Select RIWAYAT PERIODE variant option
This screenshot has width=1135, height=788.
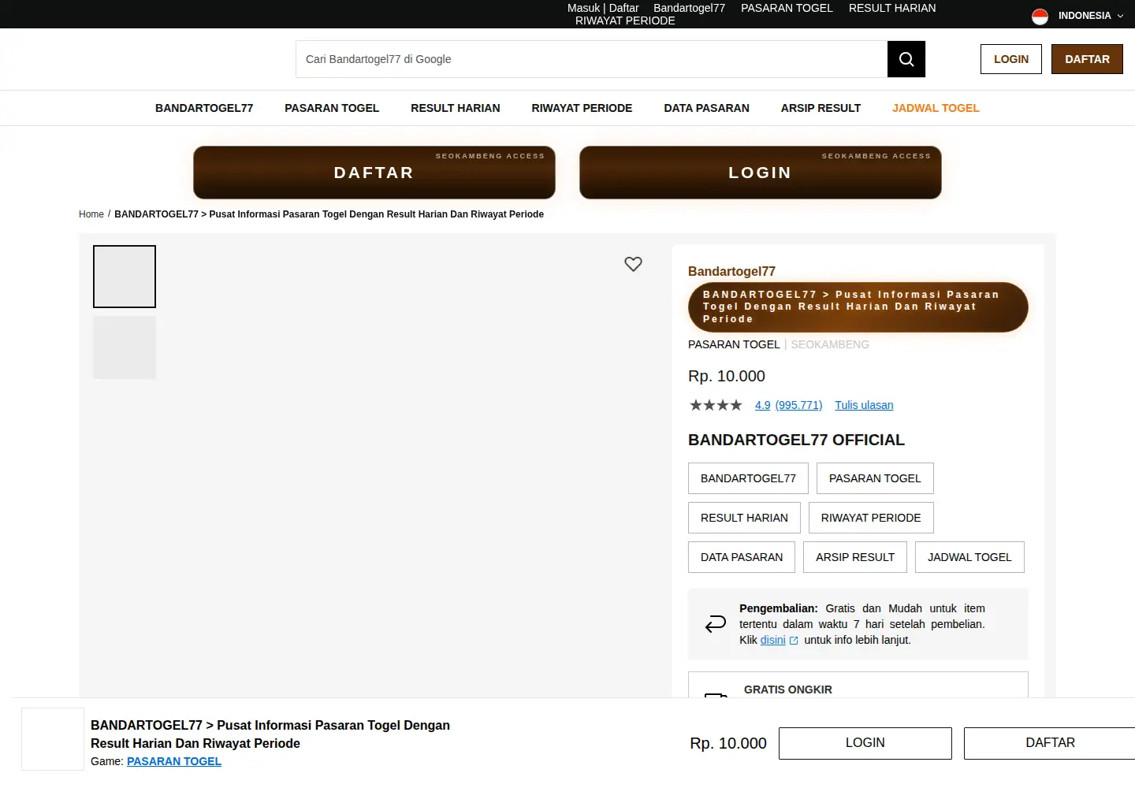coord(871,518)
